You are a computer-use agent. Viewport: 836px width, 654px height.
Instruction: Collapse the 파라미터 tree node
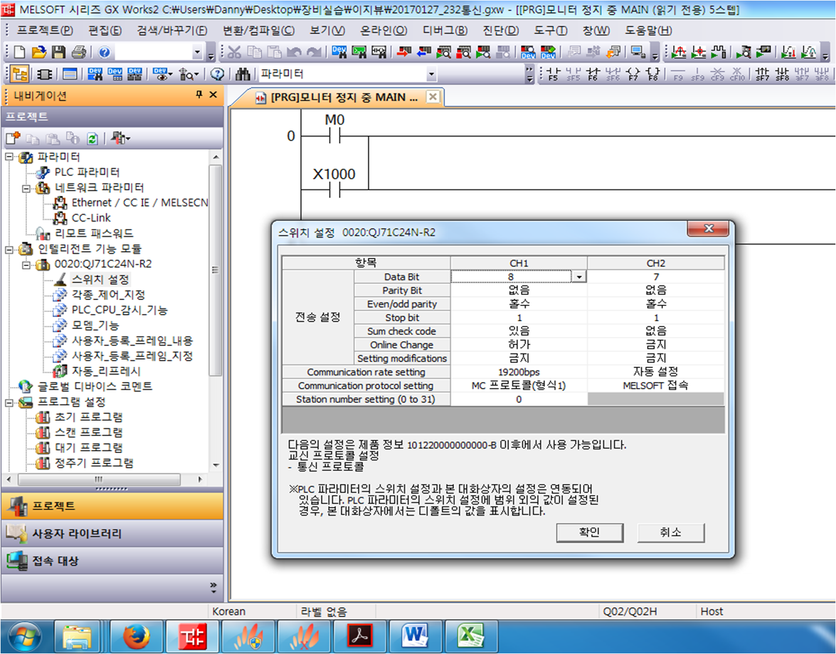[x=9, y=157]
